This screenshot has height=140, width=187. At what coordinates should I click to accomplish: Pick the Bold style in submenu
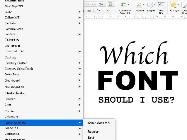pyautogui.click(x=91, y=138)
